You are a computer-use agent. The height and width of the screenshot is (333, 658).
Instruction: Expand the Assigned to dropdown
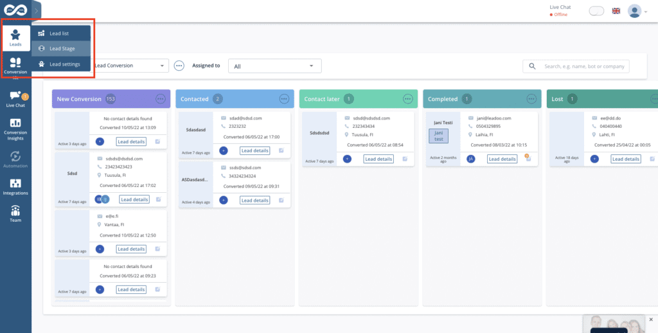(274, 66)
